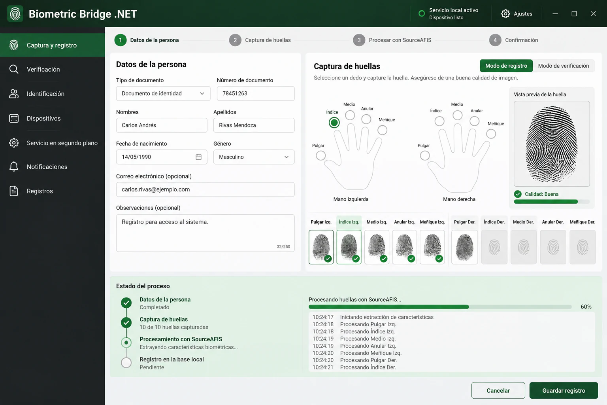Select left hand Pulgar finger radio
Viewport: 607px width, 405px height.
tap(321, 155)
